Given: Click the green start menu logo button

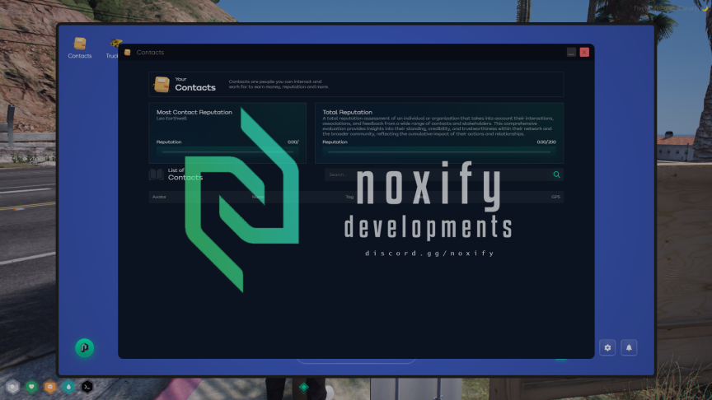Looking at the screenshot, I should click(84, 348).
